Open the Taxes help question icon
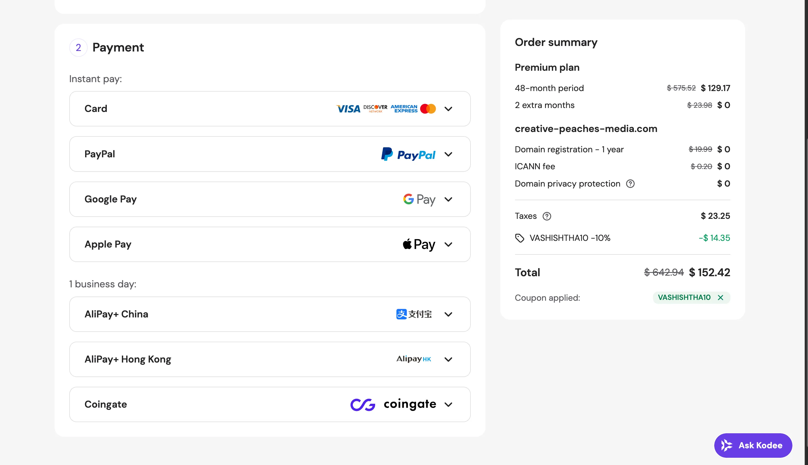This screenshot has height=465, width=808. pos(547,216)
